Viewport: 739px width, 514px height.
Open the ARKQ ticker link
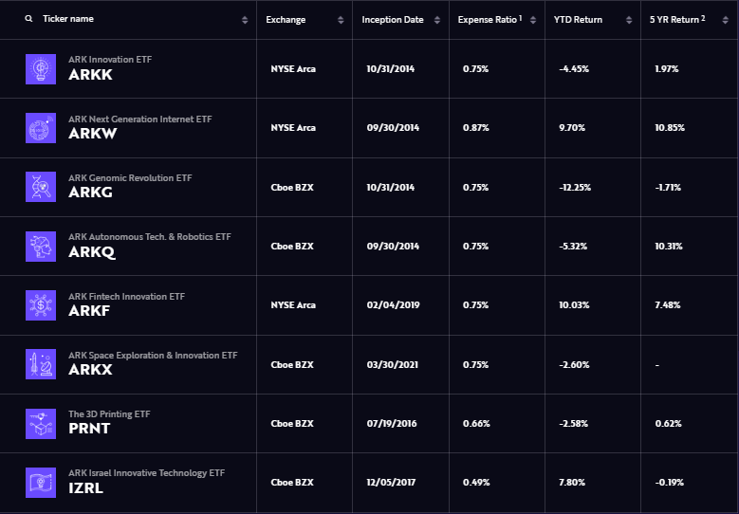92,252
